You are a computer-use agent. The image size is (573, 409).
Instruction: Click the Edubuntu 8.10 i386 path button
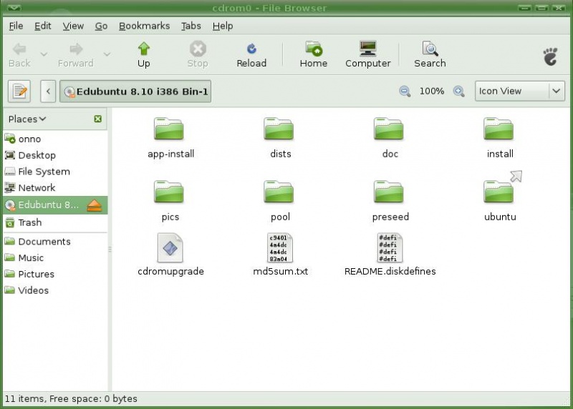pyautogui.click(x=136, y=92)
